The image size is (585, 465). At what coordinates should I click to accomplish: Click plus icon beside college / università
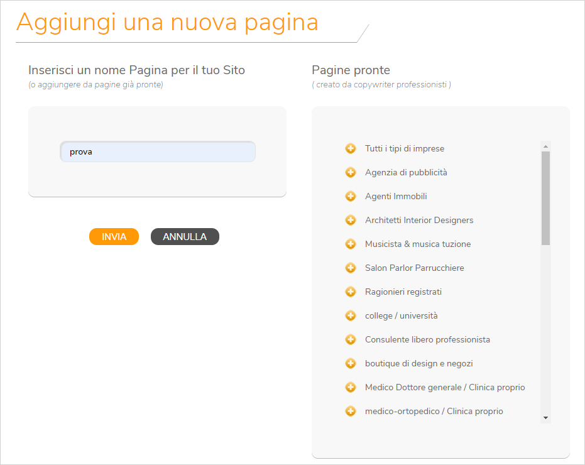click(351, 315)
